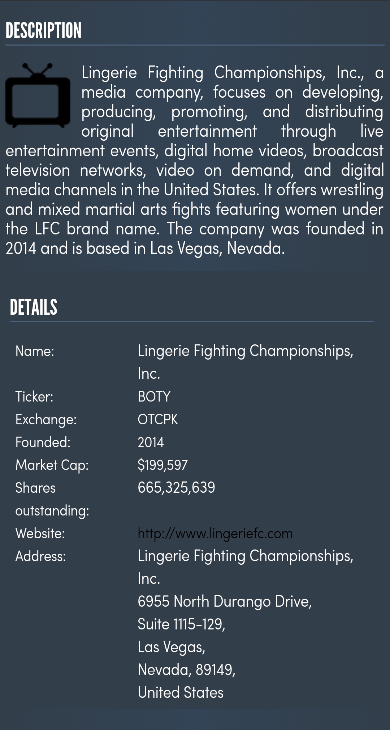
Task: Open the lingeriefc.com website link
Action: click(x=215, y=534)
